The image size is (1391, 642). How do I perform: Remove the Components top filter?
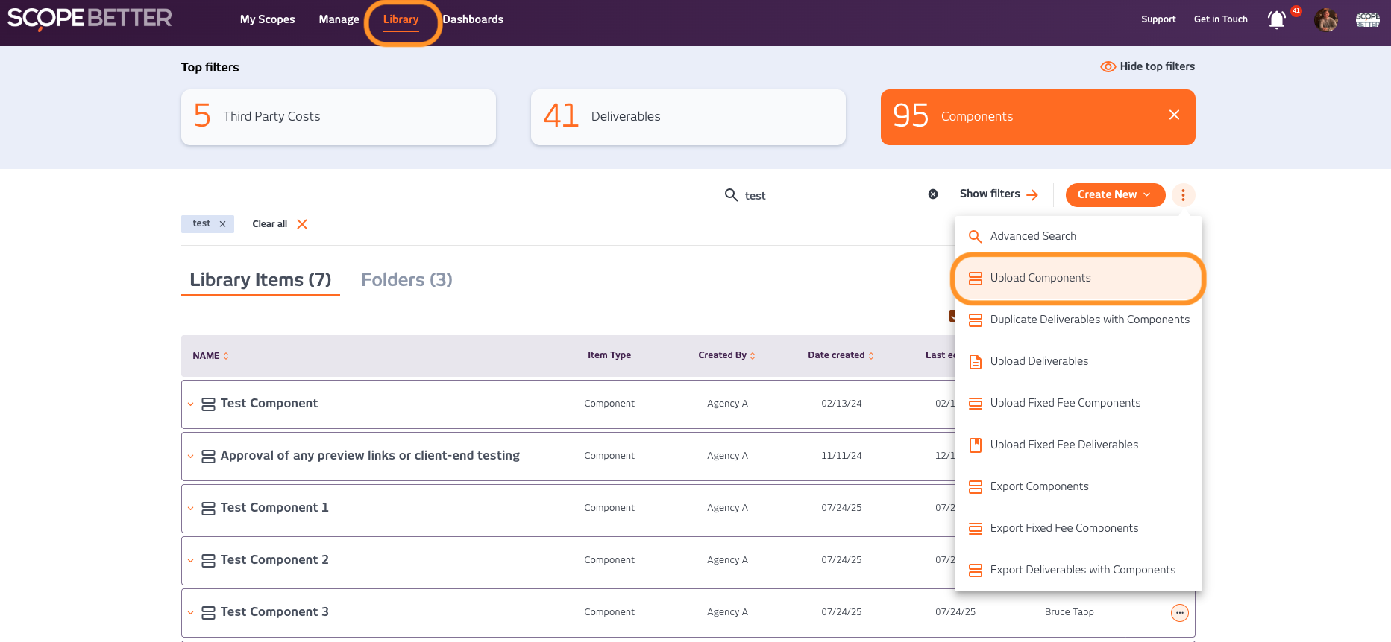coord(1174,115)
